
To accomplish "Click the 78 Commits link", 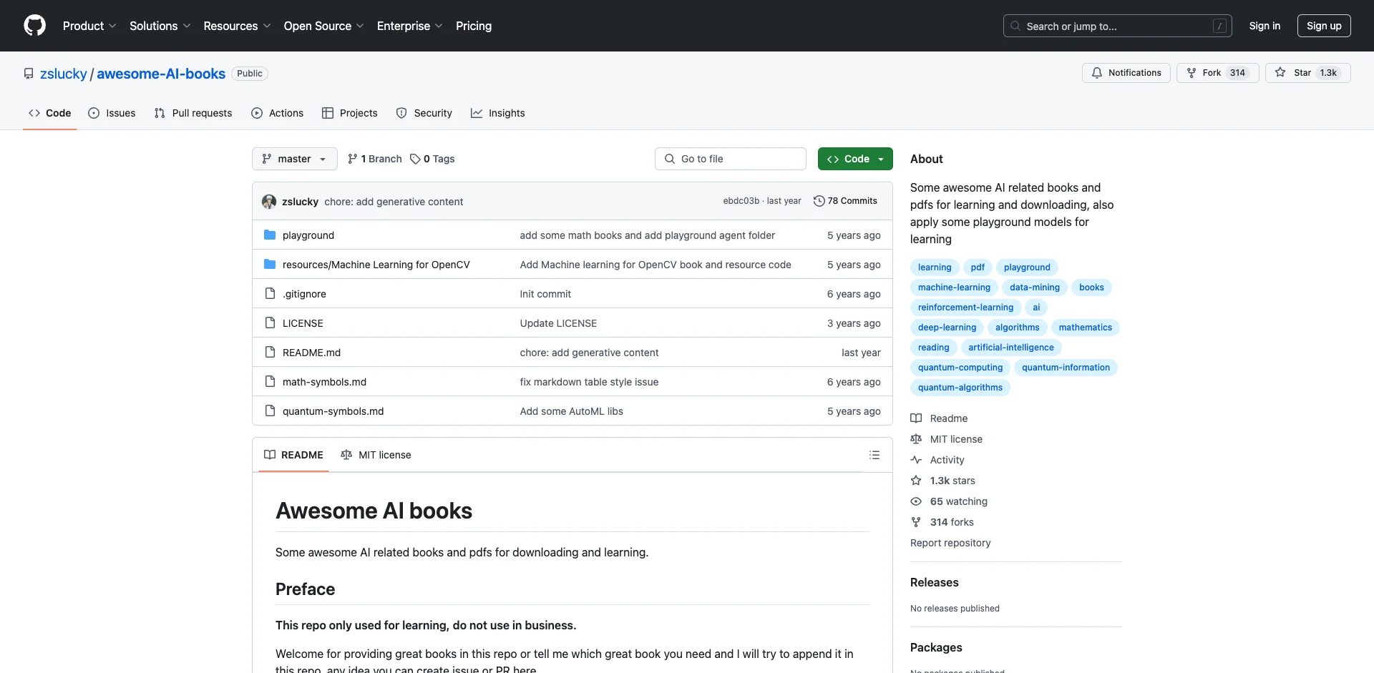I will (845, 201).
